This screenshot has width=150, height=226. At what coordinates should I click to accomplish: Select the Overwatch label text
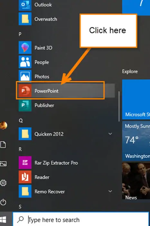coord(46,19)
